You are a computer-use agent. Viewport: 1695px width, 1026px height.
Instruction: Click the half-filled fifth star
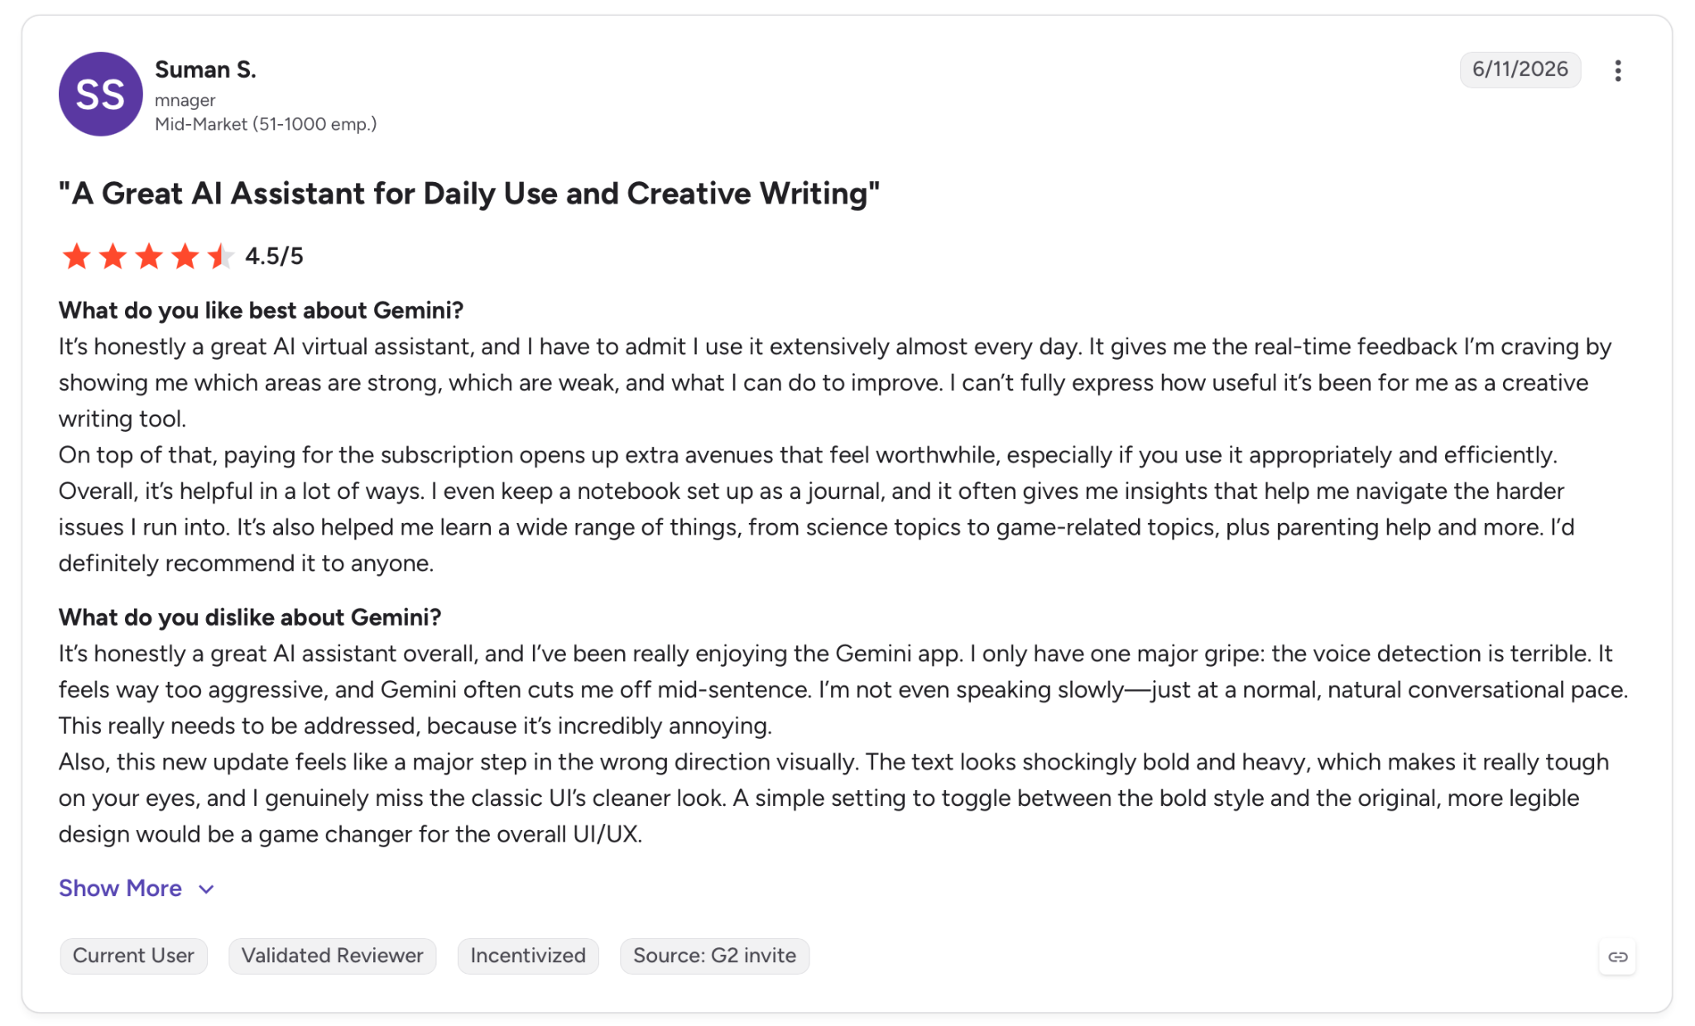click(221, 256)
